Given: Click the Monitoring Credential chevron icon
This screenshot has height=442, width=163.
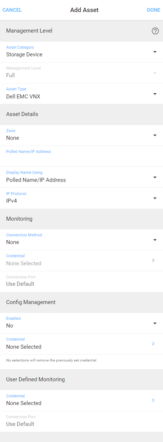Looking at the screenshot, I should click(x=153, y=261).
